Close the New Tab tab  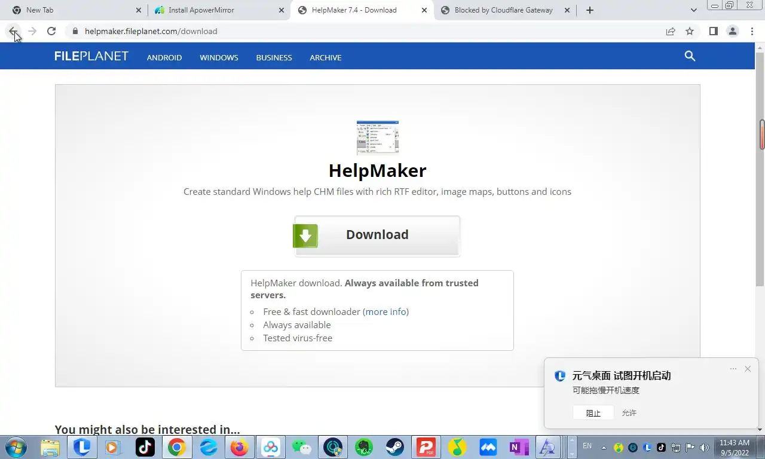pyautogui.click(x=139, y=10)
